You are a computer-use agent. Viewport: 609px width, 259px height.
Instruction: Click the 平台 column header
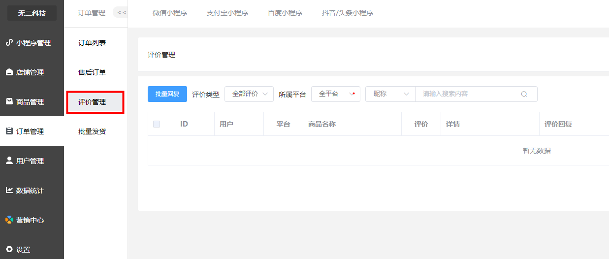(x=284, y=124)
